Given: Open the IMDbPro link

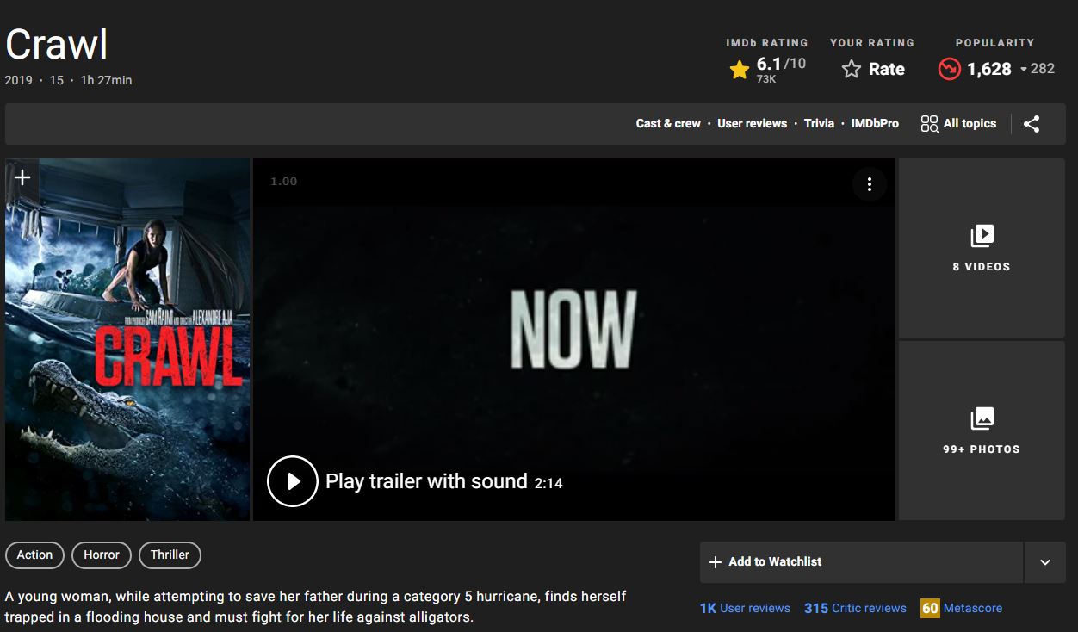Looking at the screenshot, I should (875, 124).
